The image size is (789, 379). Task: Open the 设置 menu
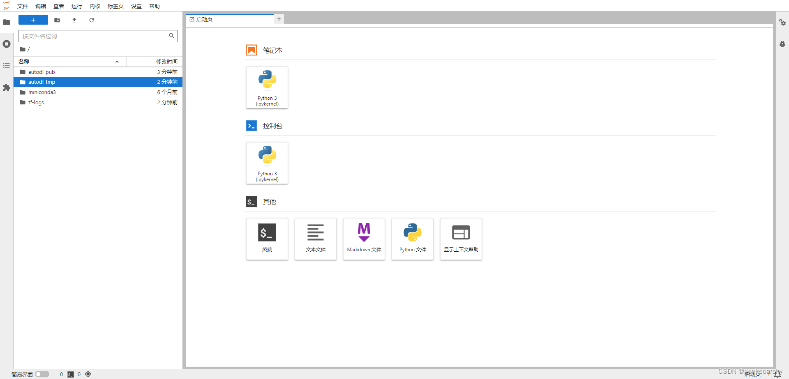[136, 6]
